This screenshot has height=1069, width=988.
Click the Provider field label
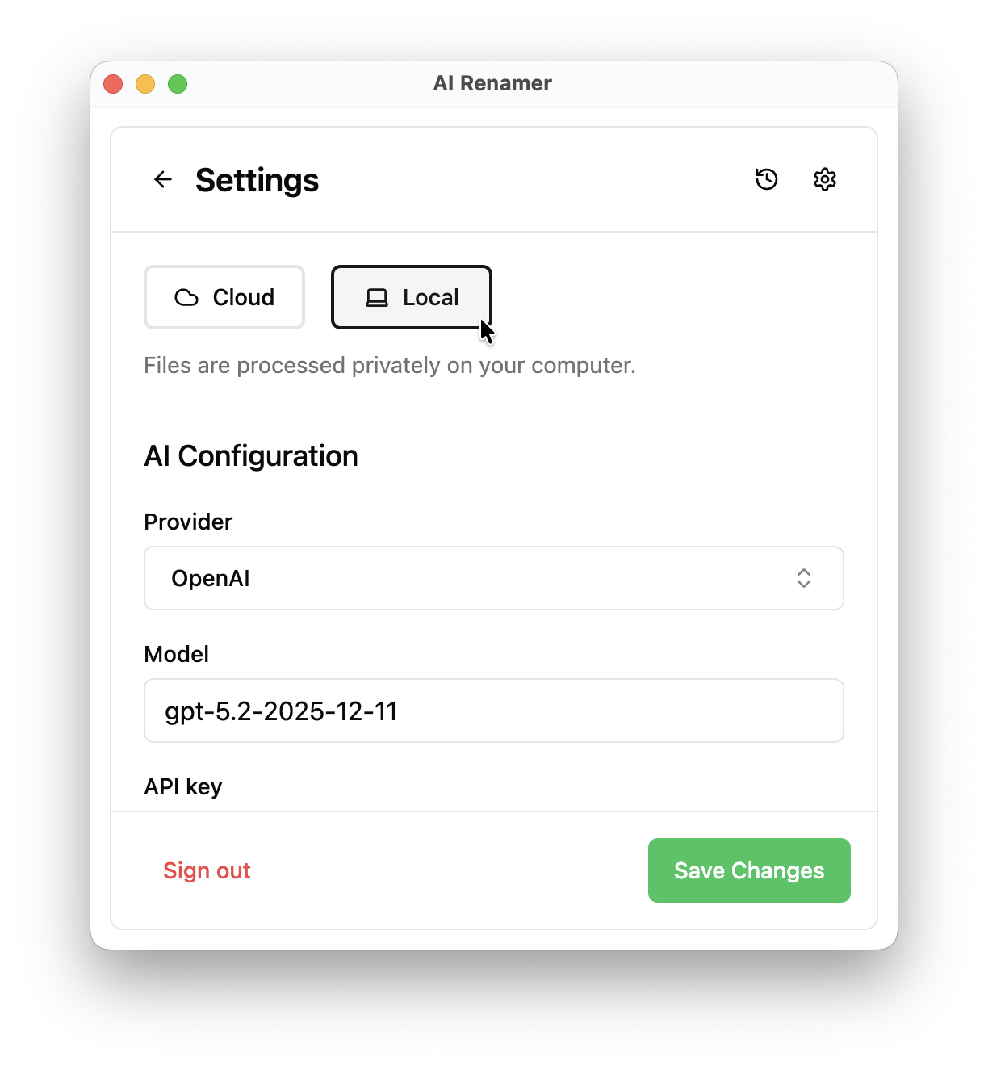[188, 522]
